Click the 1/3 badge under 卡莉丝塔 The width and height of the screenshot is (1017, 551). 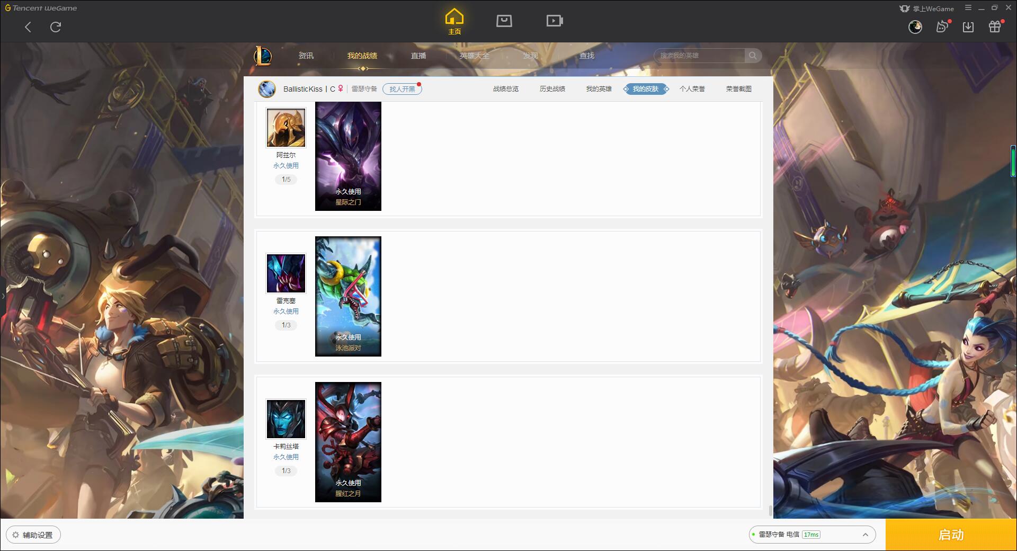[x=286, y=471]
